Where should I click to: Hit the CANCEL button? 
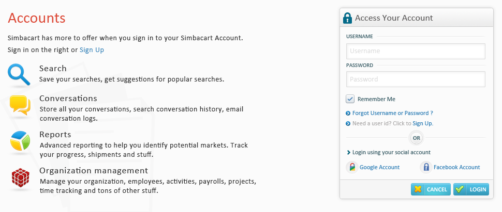click(431, 189)
